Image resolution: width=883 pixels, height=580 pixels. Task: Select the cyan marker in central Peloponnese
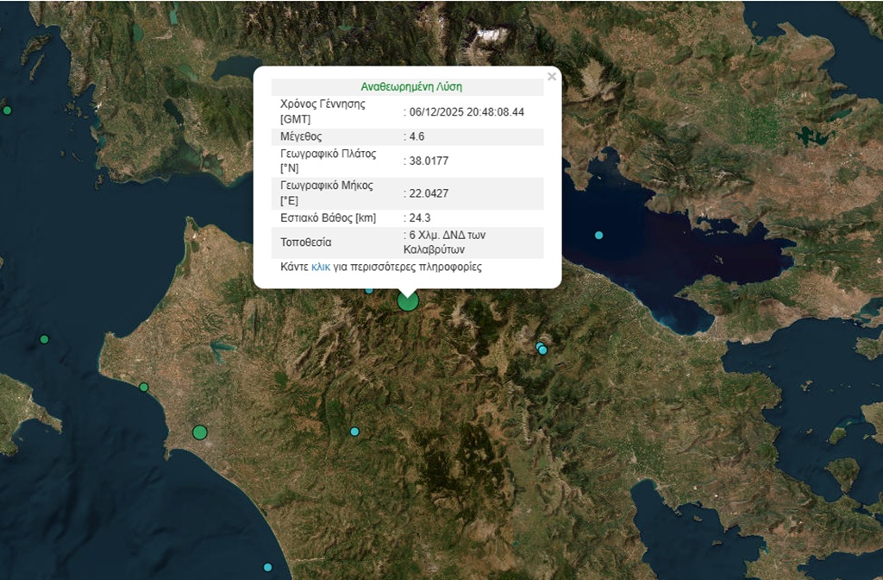[x=354, y=432]
